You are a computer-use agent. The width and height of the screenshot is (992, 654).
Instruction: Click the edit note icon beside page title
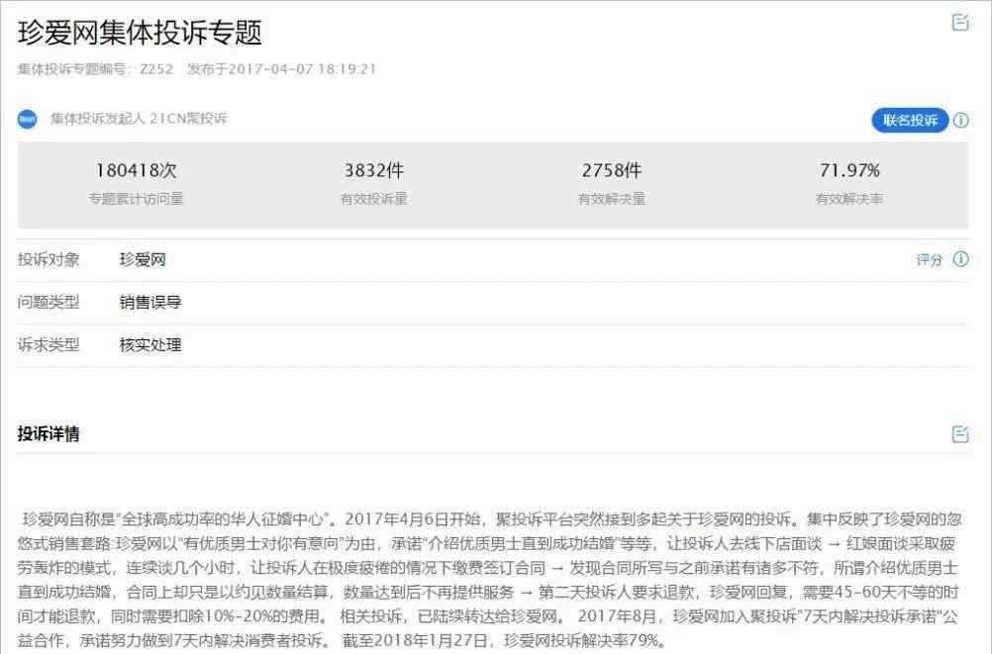point(959,22)
